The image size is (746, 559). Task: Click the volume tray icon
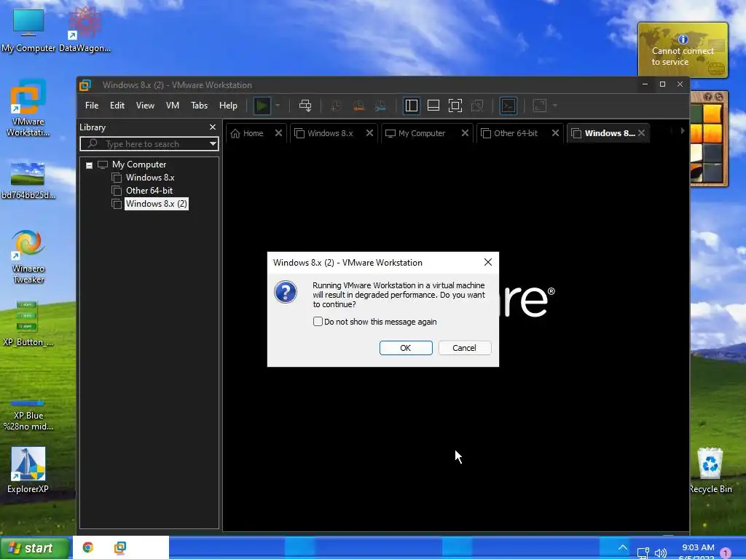coord(660,552)
